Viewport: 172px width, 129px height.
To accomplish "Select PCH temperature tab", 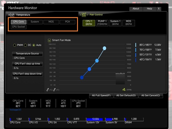I will 67,22.
